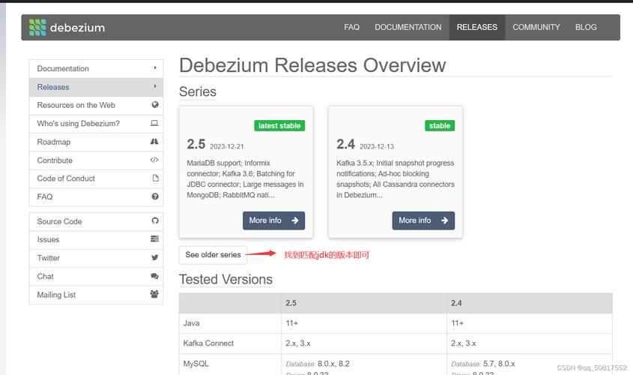
Task: Open the sidebar FAQ link
Action: coord(96,196)
